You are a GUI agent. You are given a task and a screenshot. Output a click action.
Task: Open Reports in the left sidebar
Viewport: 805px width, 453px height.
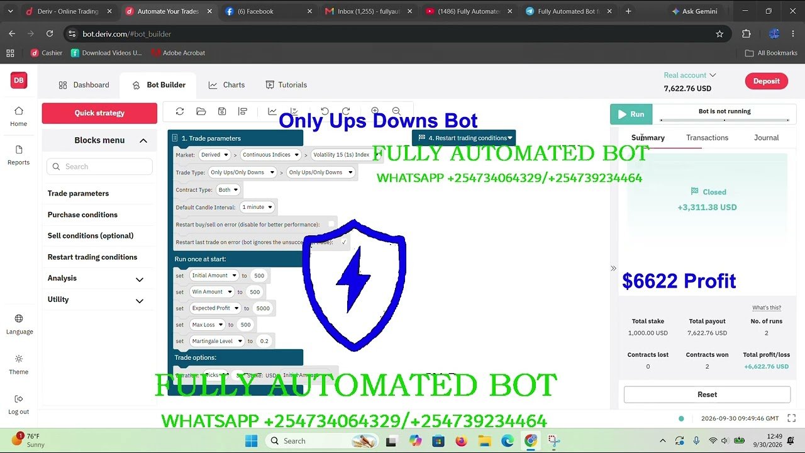pos(18,155)
